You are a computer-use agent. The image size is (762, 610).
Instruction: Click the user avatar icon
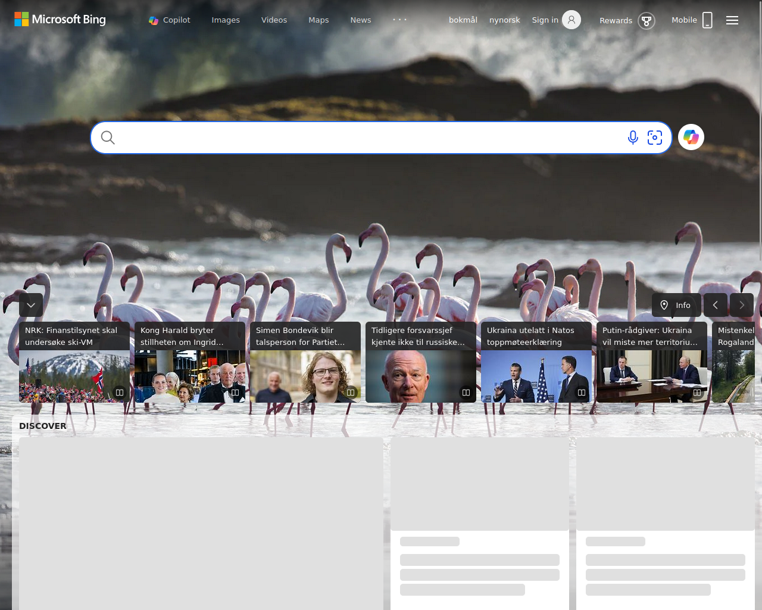point(571,20)
